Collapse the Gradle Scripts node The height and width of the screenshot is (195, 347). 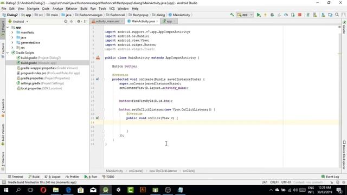point(8,53)
